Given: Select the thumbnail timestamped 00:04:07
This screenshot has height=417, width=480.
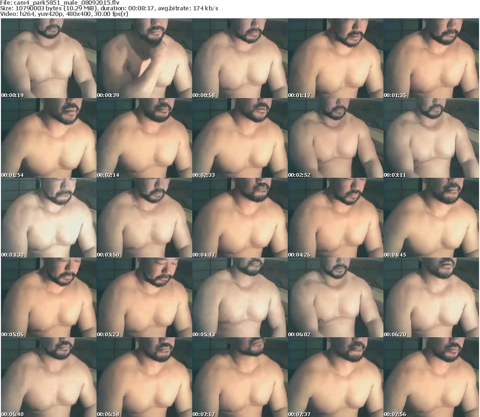Looking at the screenshot, I should tap(240, 218).
